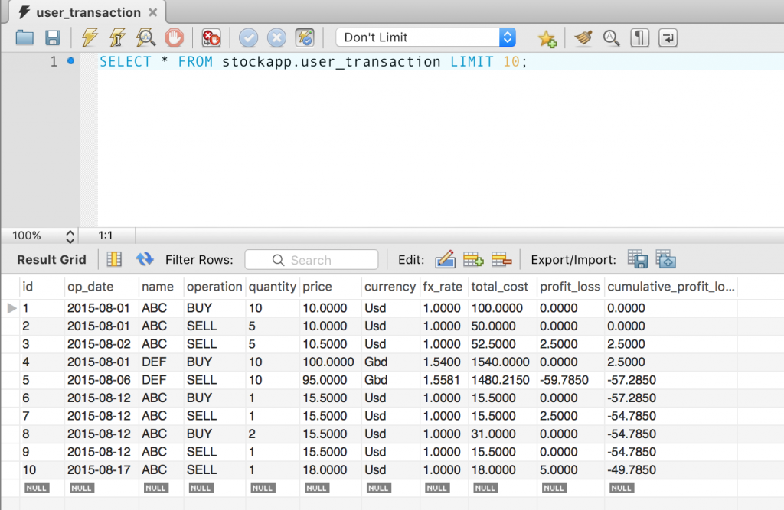The width and height of the screenshot is (784, 510).
Task: Export the recordset to an external file
Action: 638,260
